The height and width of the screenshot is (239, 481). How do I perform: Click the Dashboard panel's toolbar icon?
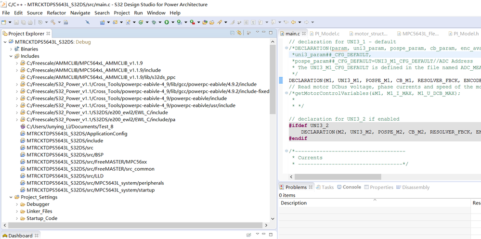tap(249, 235)
